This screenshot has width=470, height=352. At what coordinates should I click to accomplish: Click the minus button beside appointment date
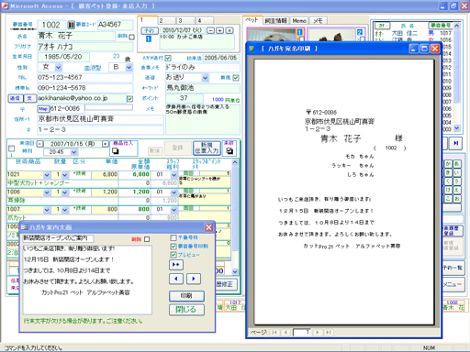tap(210, 30)
